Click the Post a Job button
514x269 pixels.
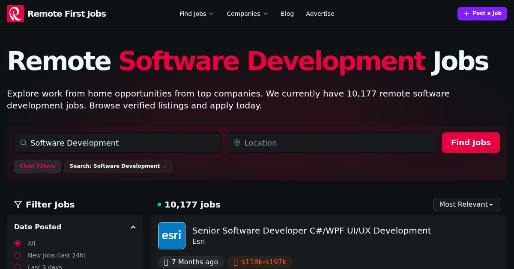482,14
